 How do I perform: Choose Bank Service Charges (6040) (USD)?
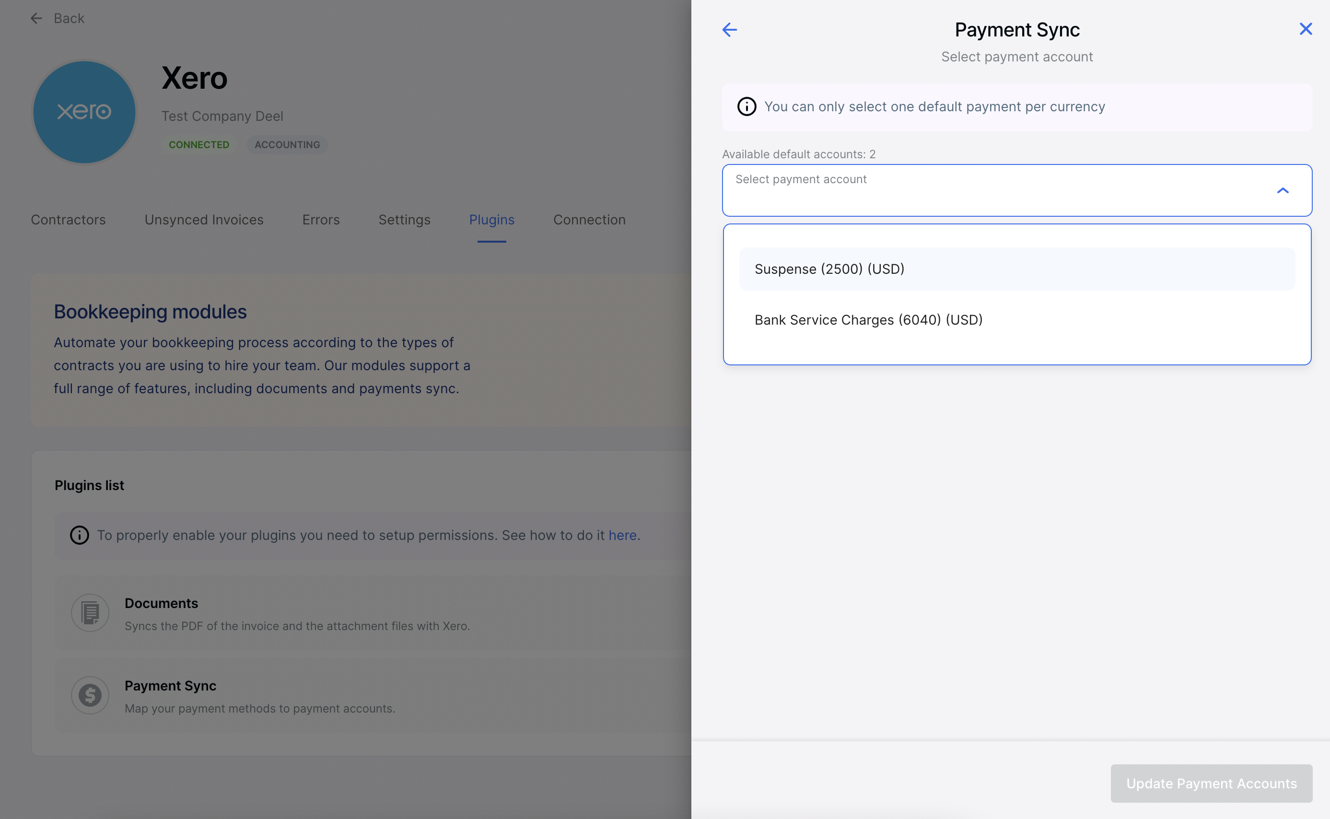pos(1016,320)
